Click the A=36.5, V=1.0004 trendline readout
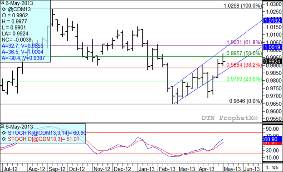Image resolution: width=283 pixels, height=172 pixels. (x=23, y=52)
